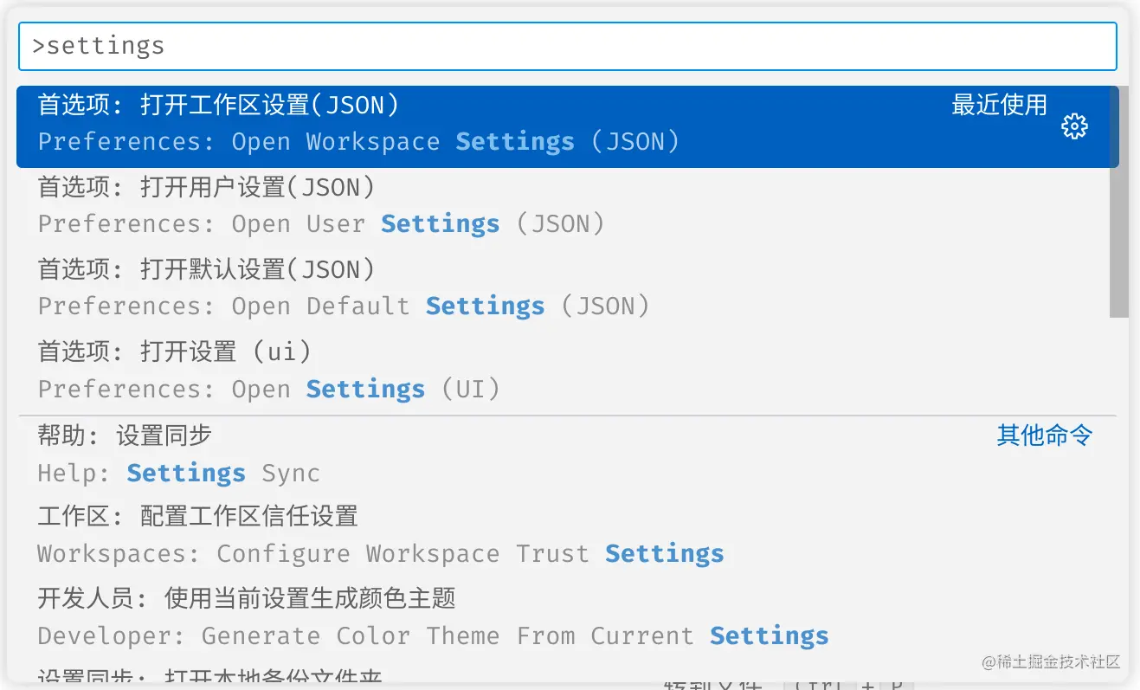
Task: Click the 稀土掘金技术社区 watermark
Action: tap(1052, 661)
